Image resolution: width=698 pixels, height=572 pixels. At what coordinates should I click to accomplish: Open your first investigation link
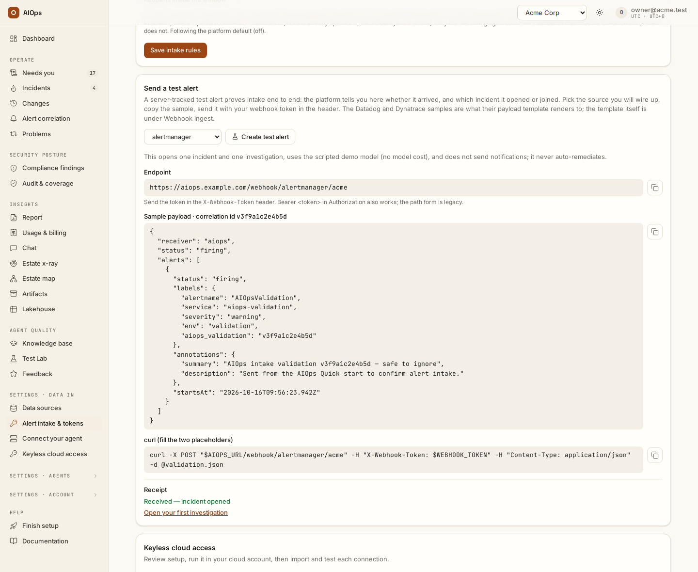click(x=186, y=513)
